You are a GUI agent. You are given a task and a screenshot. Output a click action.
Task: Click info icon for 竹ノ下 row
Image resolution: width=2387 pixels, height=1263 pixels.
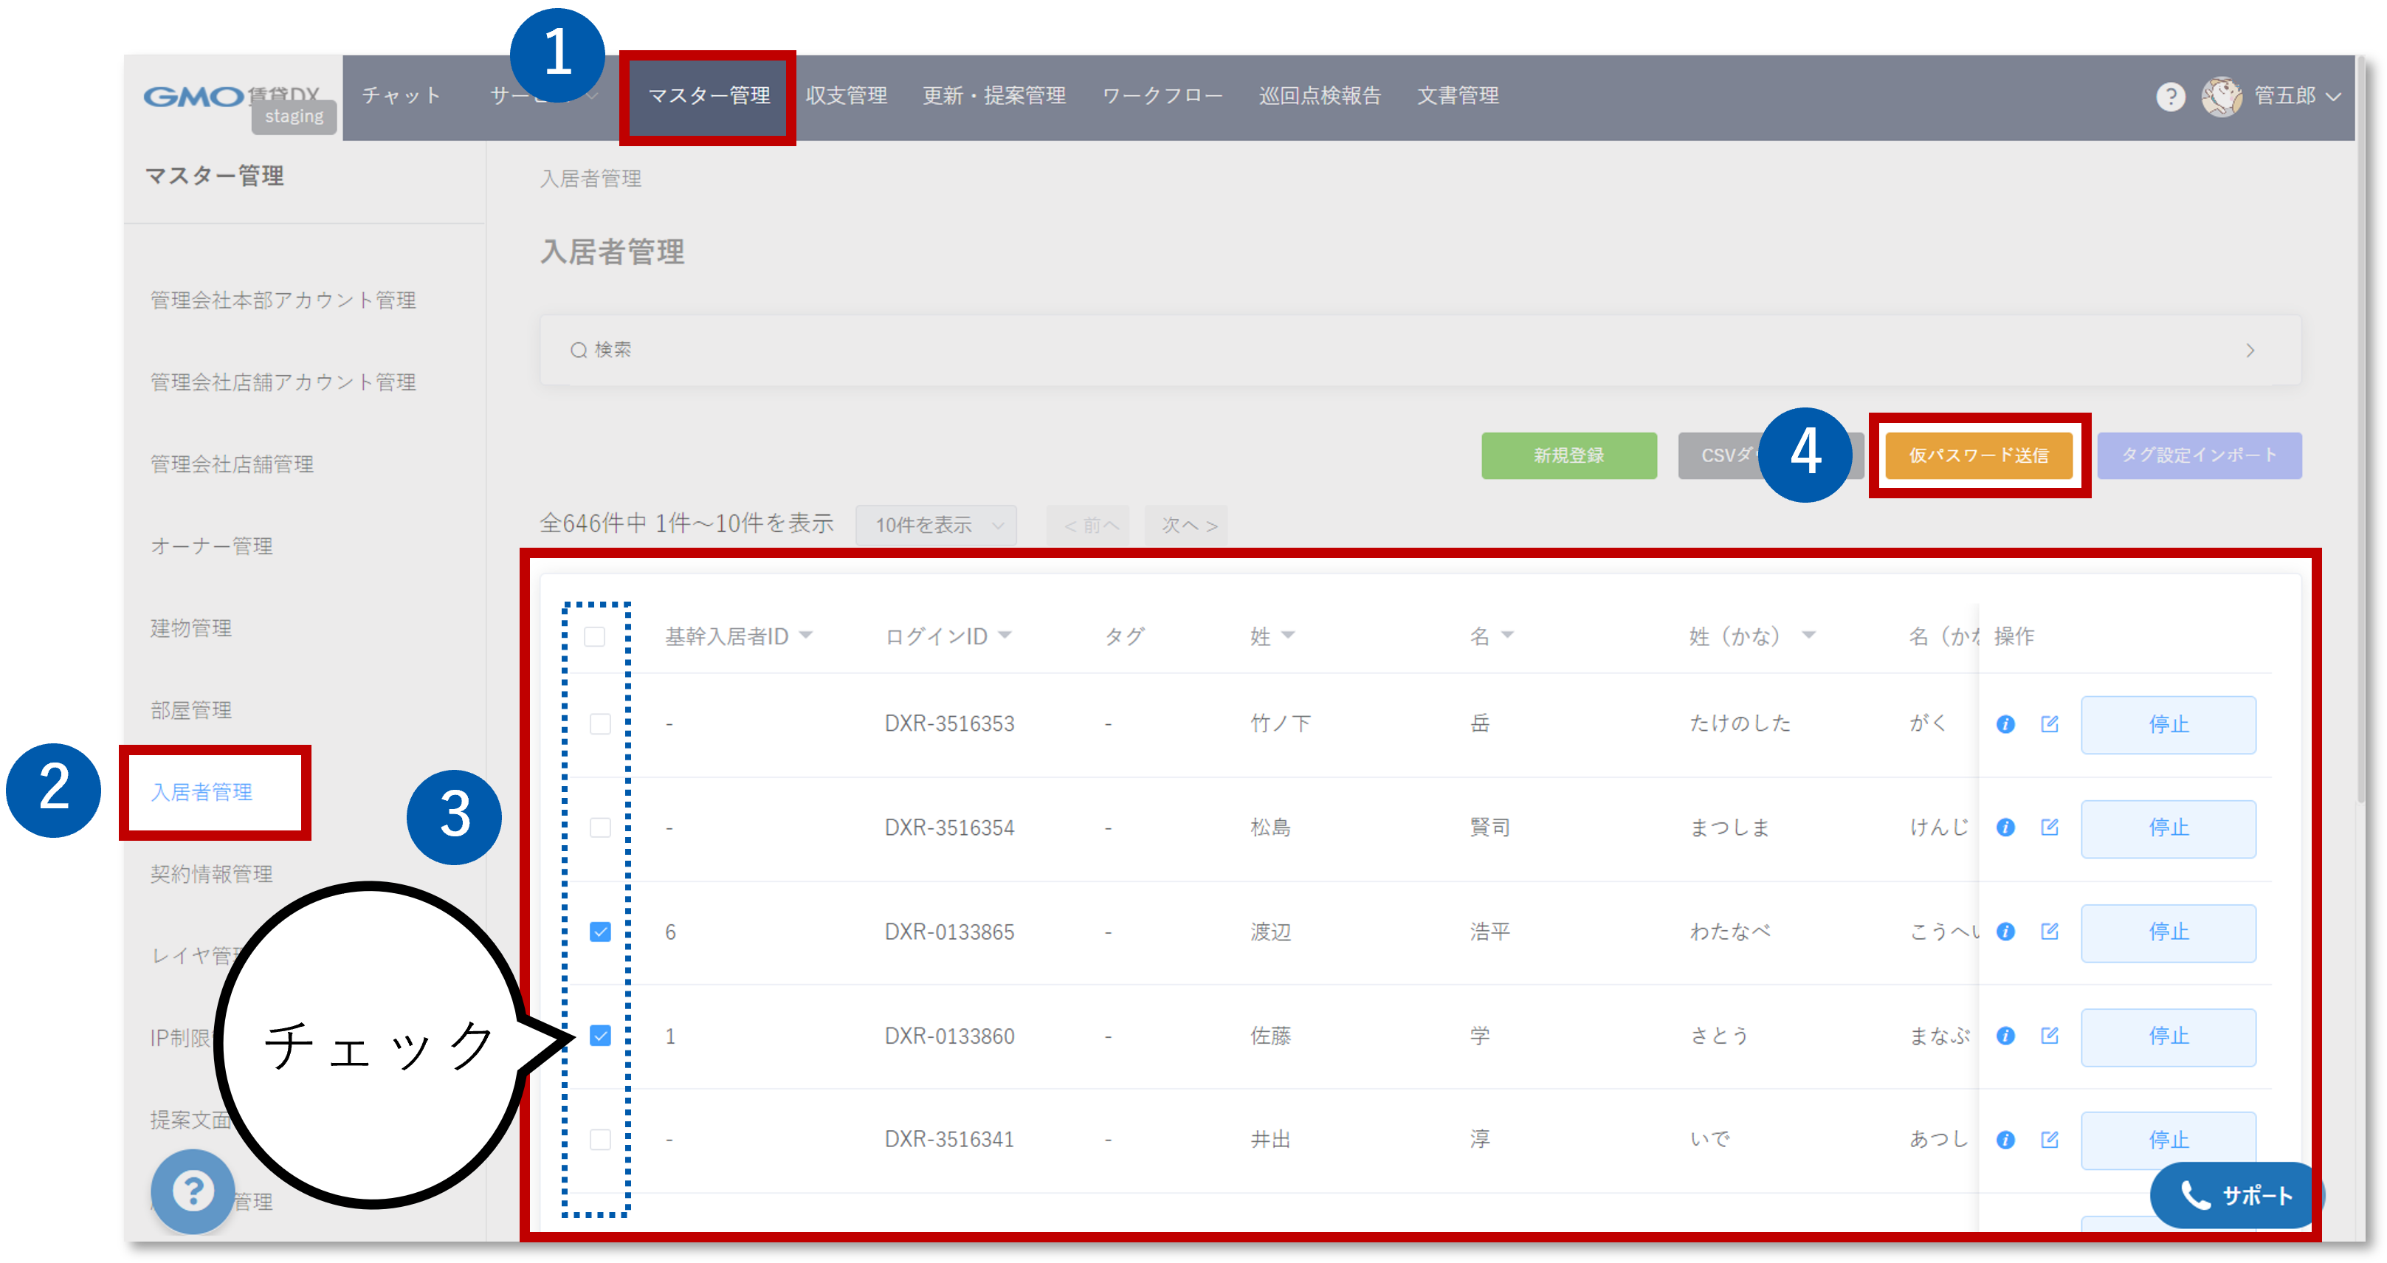pos(2005,723)
